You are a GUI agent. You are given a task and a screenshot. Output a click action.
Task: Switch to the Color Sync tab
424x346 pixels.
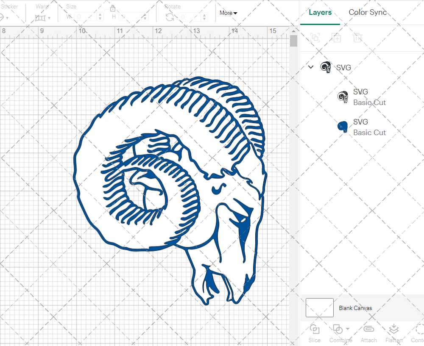[368, 12]
